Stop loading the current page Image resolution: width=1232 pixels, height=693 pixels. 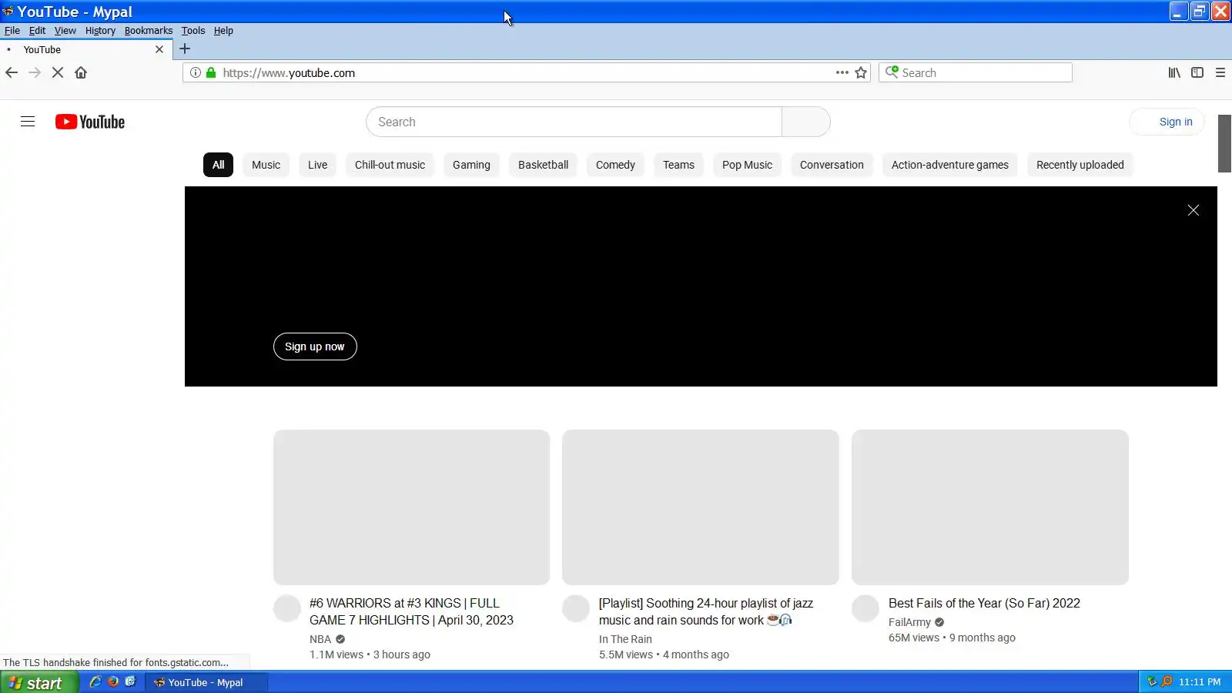tap(58, 72)
